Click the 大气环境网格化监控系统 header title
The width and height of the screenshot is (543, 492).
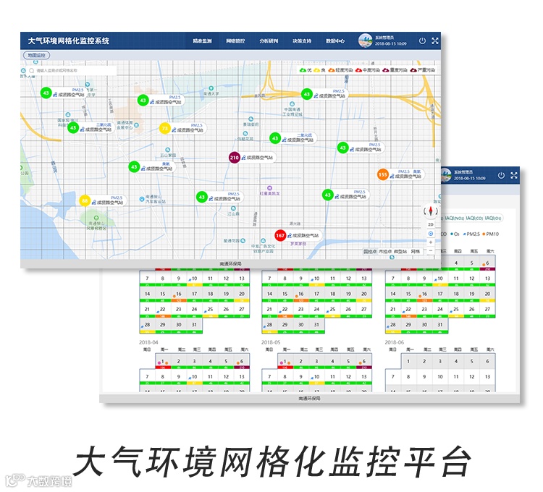coord(69,41)
